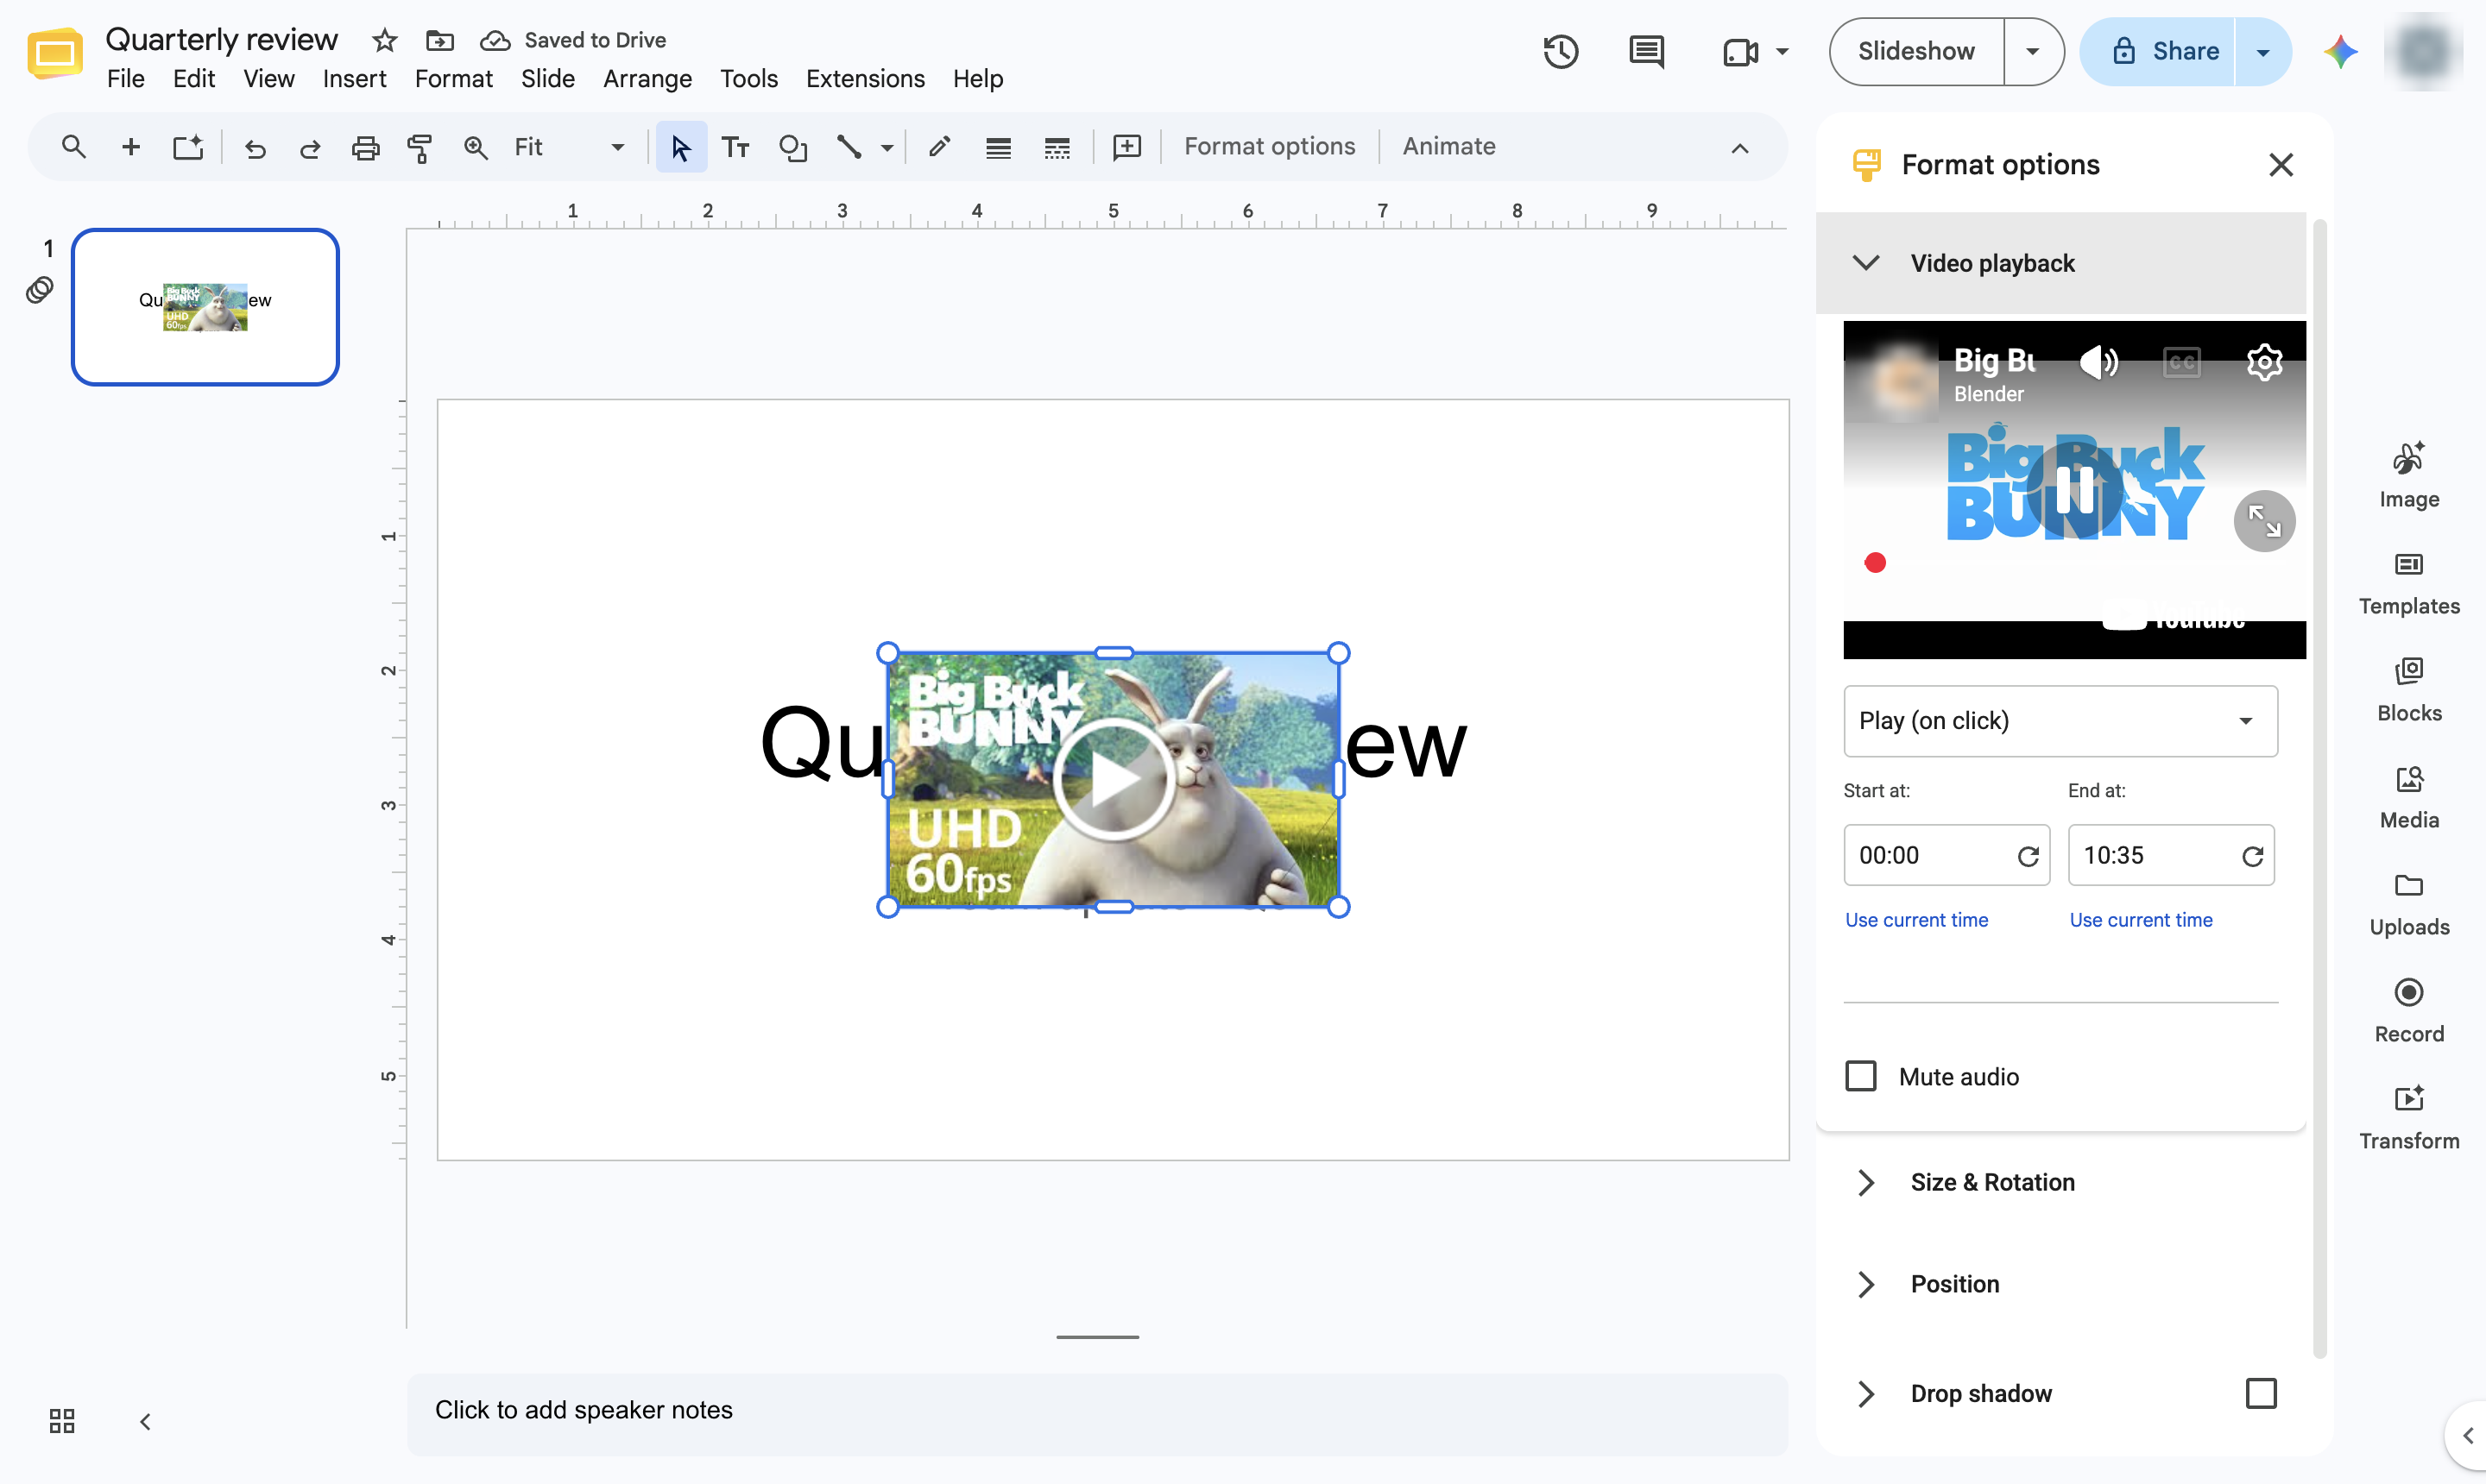Collapse the Video playback section

(2060, 263)
